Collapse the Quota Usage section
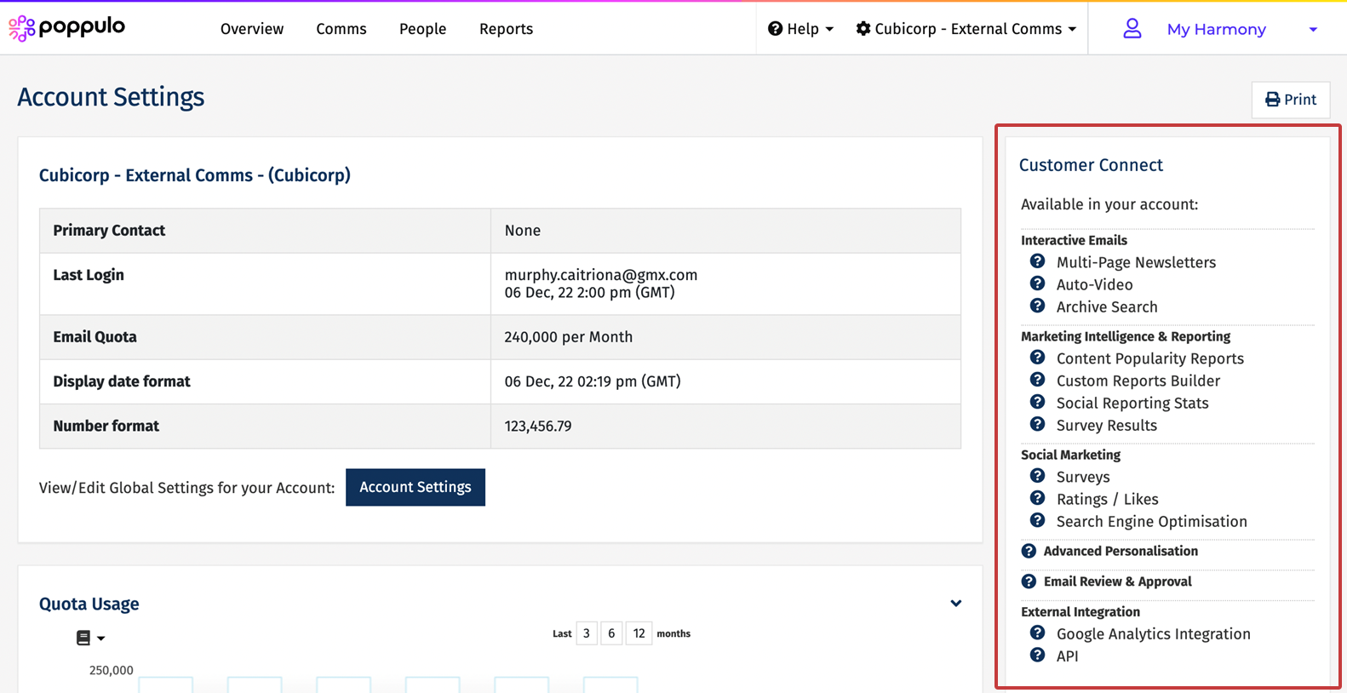The width and height of the screenshot is (1347, 693). tap(955, 604)
